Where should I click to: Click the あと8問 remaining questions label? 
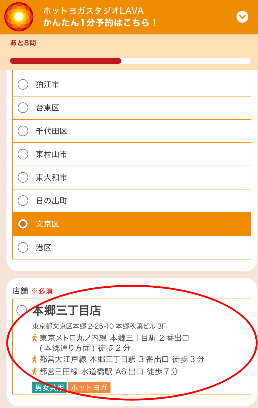(x=23, y=43)
